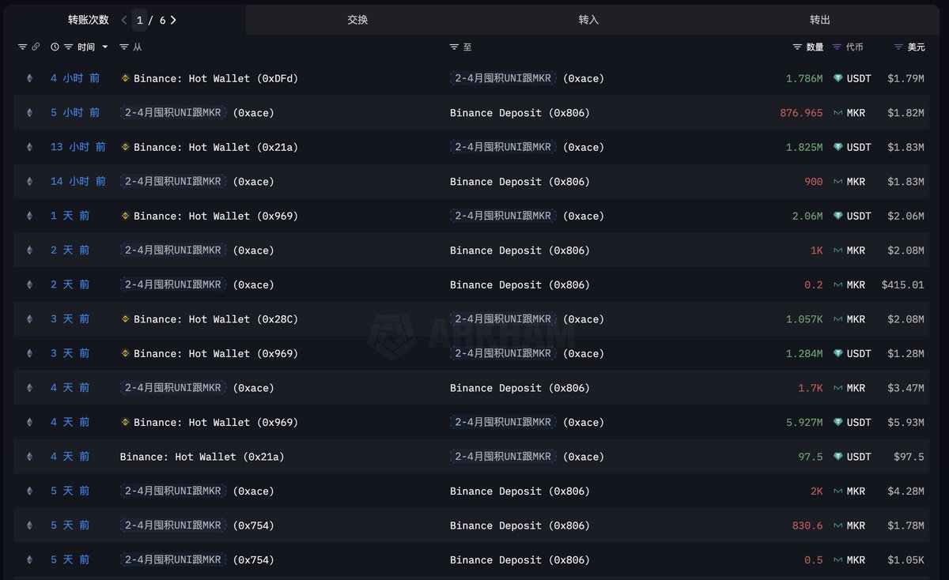Select the 5.927M amount value
Viewport: 949px width, 580px height.
pos(804,422)
